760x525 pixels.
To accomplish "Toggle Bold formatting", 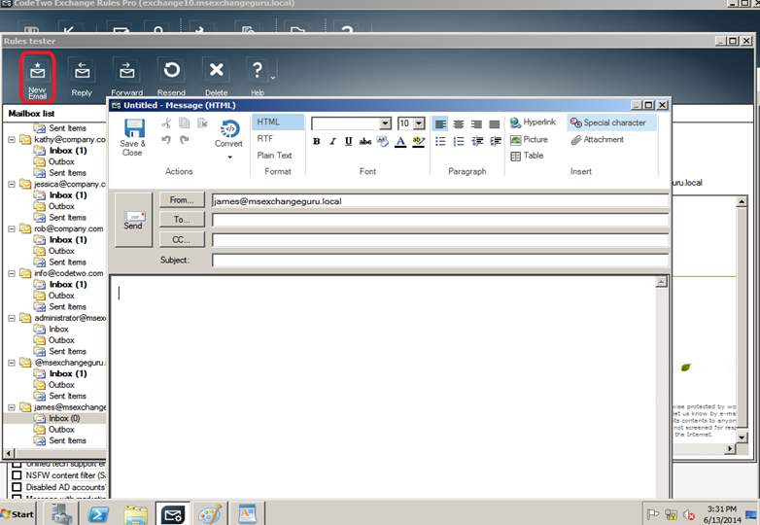I will point(317,142).
